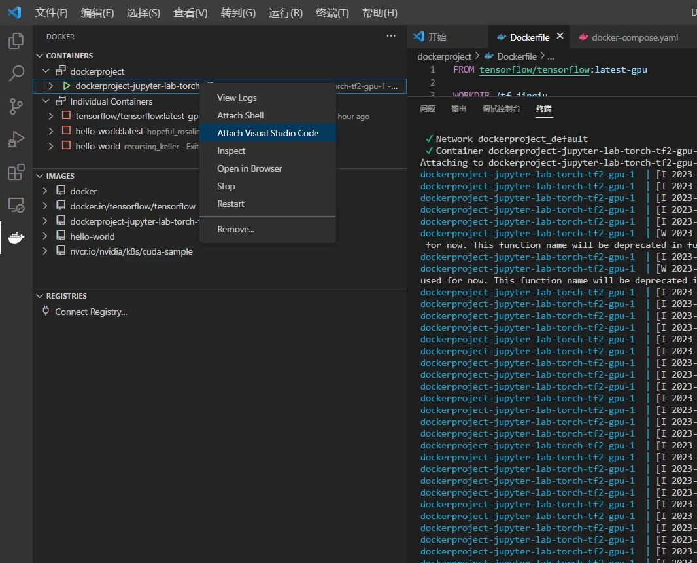Click the Docker whale activity bar icon
697x563 pixels.
pos(16,238)
